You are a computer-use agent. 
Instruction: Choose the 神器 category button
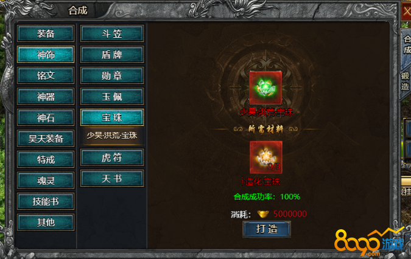point(46,97)
